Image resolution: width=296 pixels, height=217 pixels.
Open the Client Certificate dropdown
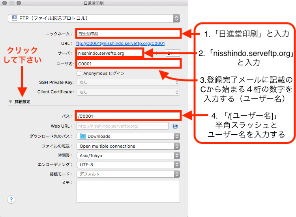coord(128,92)
